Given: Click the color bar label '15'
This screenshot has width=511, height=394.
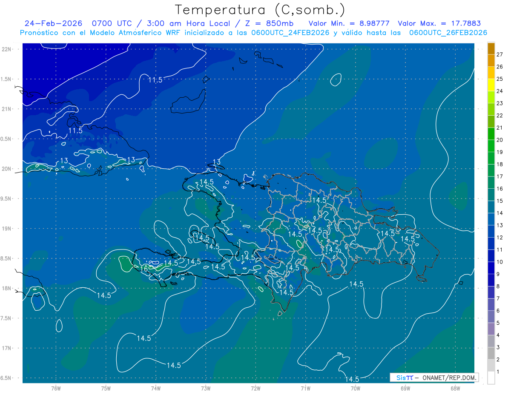Looking at the screenshot, I should pos(500,201).
